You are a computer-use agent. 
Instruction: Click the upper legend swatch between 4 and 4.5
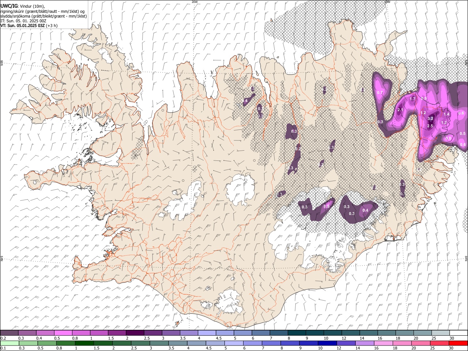(x=206, y=333)
